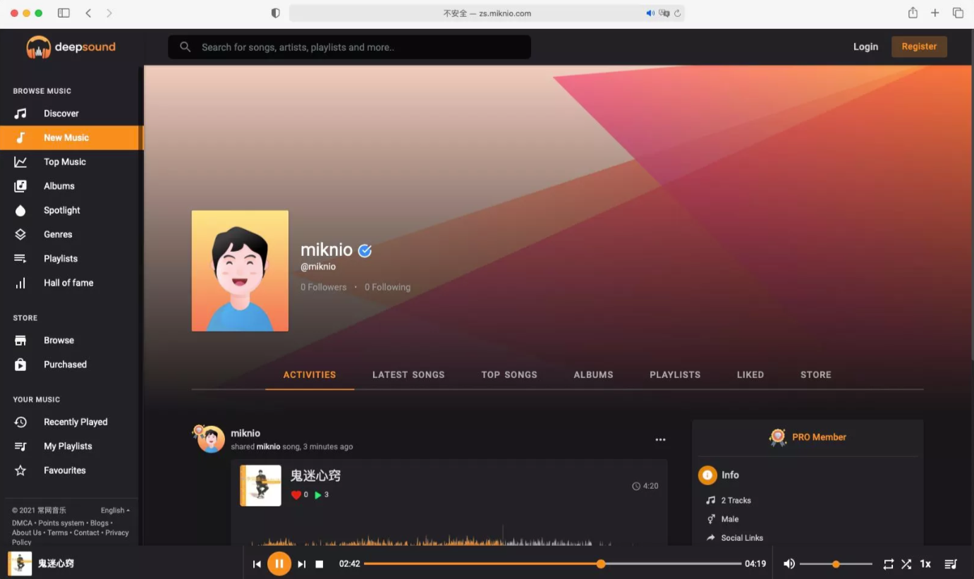The width and height of the screenshot is (974, 579).
Task: Open the DMCA footer link
Action: coord(22,523)
